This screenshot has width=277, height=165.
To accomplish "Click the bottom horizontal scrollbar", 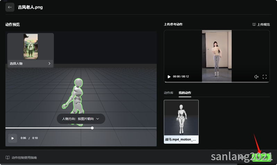I will [x=118, y=164].
